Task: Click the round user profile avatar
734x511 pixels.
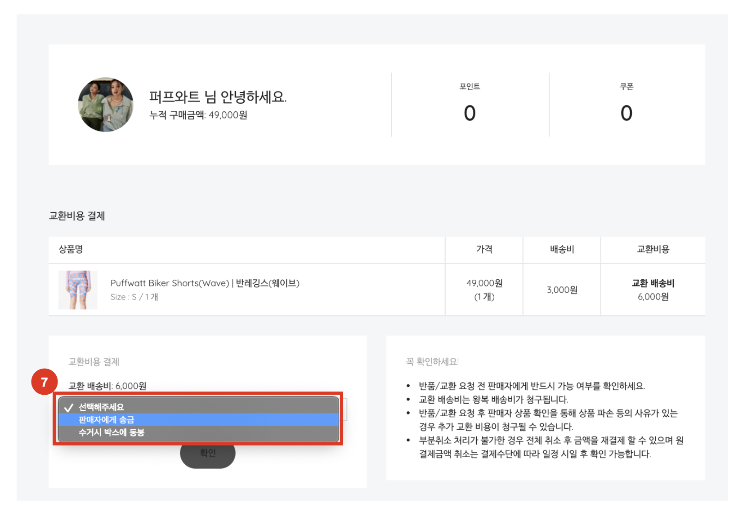Action: [x=106, y=105]
